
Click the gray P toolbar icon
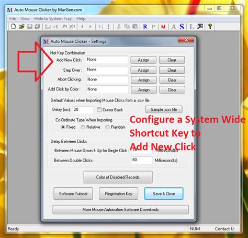pyautogui.click(x=153, y=27)
